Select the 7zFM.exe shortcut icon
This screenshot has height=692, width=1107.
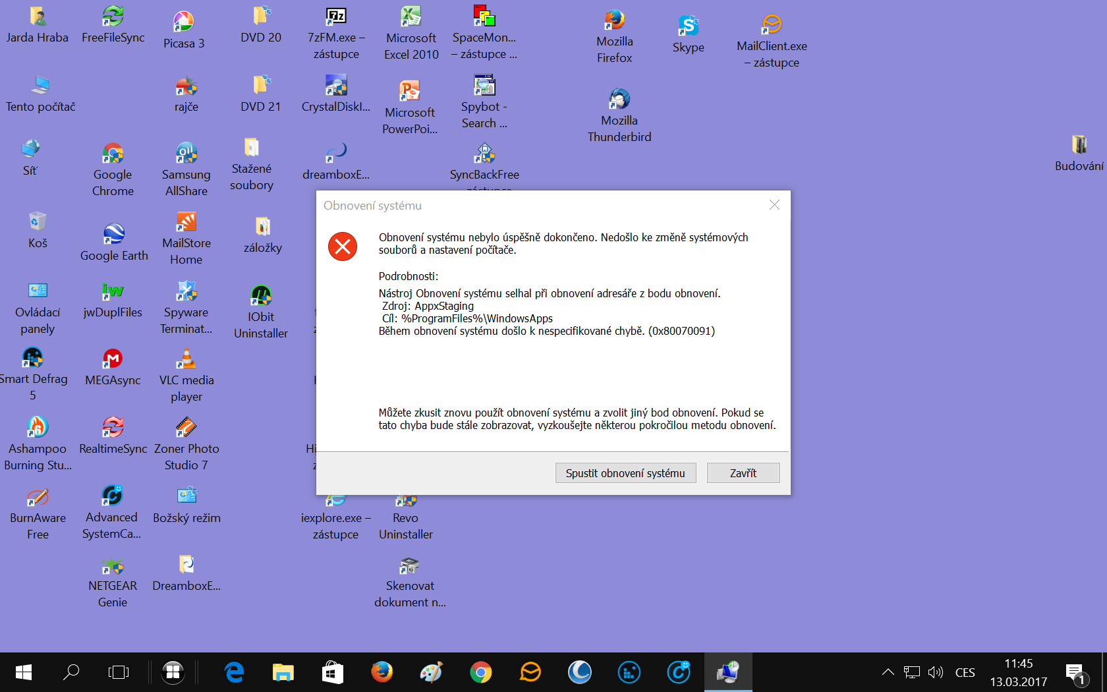point(336,33)
